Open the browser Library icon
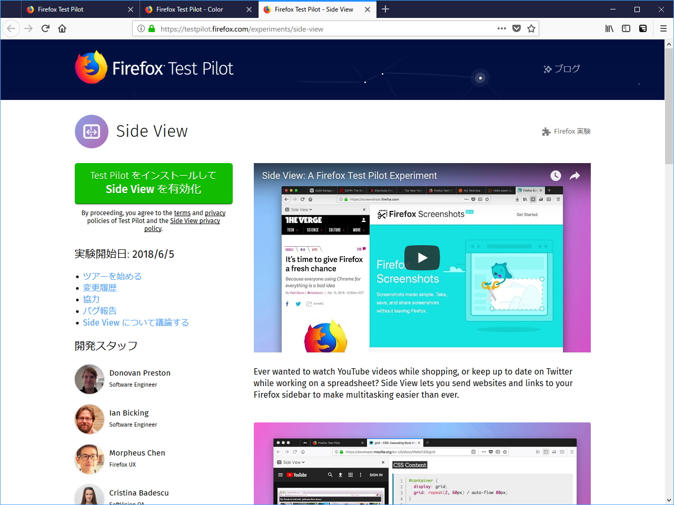Viewport: 674px width, 505px height. 609,28
